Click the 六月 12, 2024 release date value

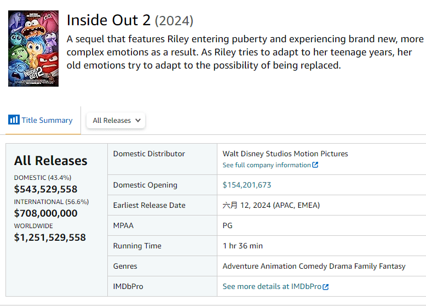(x=271, y=205)
